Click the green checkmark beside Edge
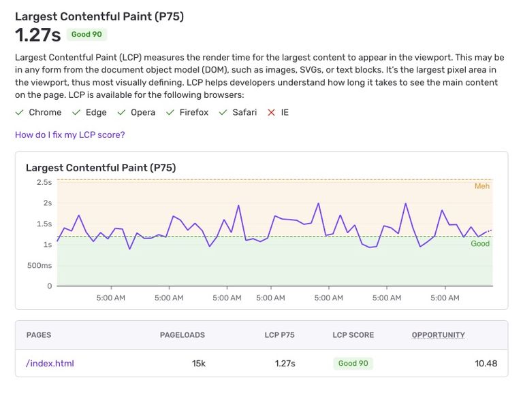523x416 pixels. click(x=76, y=113)
